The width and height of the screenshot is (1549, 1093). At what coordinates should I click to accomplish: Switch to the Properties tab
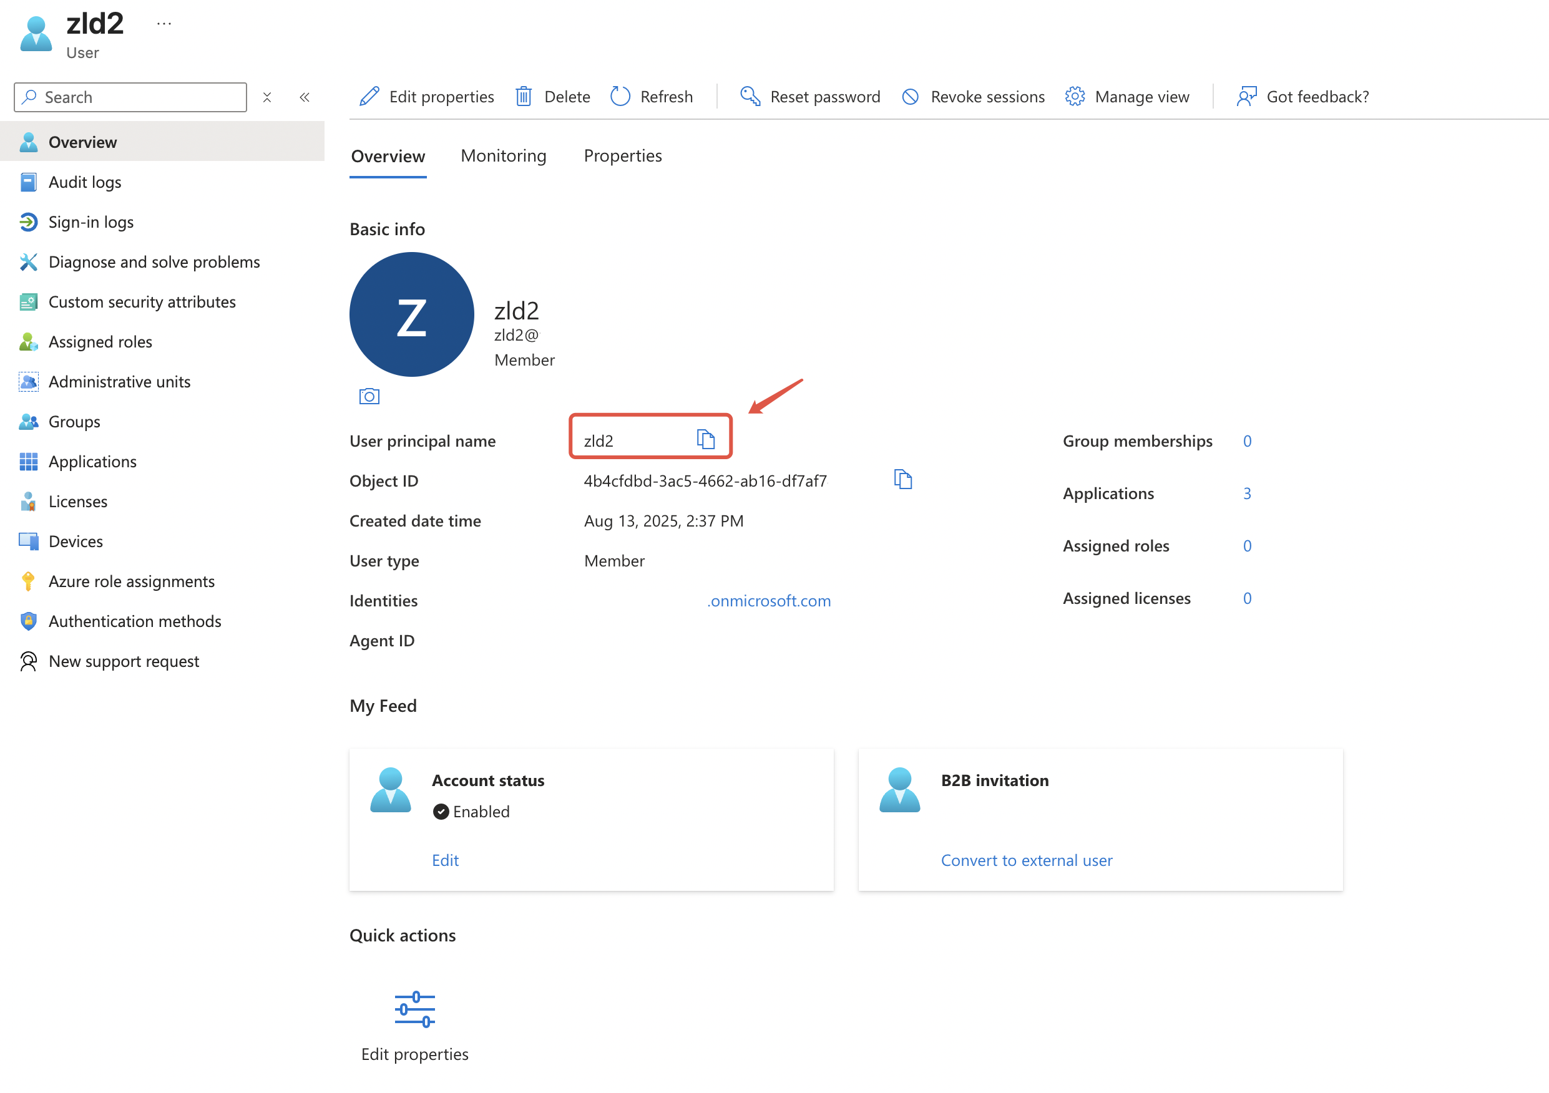pos(622,156)
